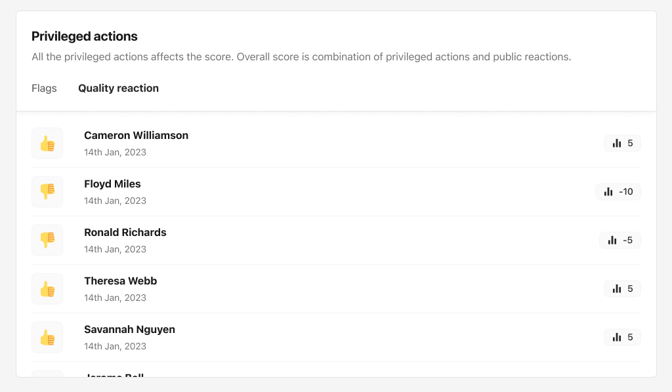The image size is (672, 392).
Task: Select the Quality reaction tab
Action: tap(118, 88)
